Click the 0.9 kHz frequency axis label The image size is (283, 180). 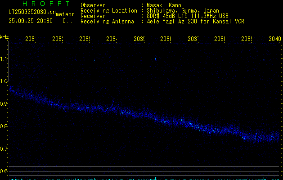coord(4,104)
